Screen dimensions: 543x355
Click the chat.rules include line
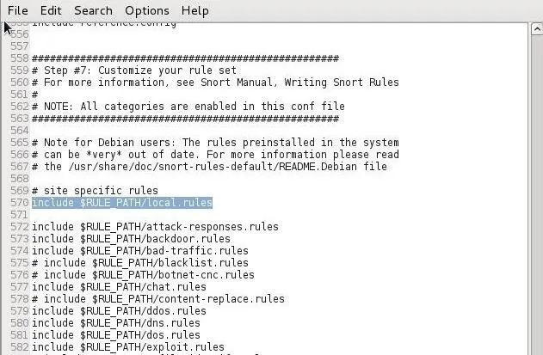(119, 287)
